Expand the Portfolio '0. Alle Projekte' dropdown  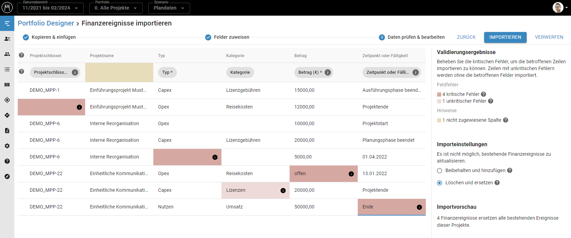point(116,8)
